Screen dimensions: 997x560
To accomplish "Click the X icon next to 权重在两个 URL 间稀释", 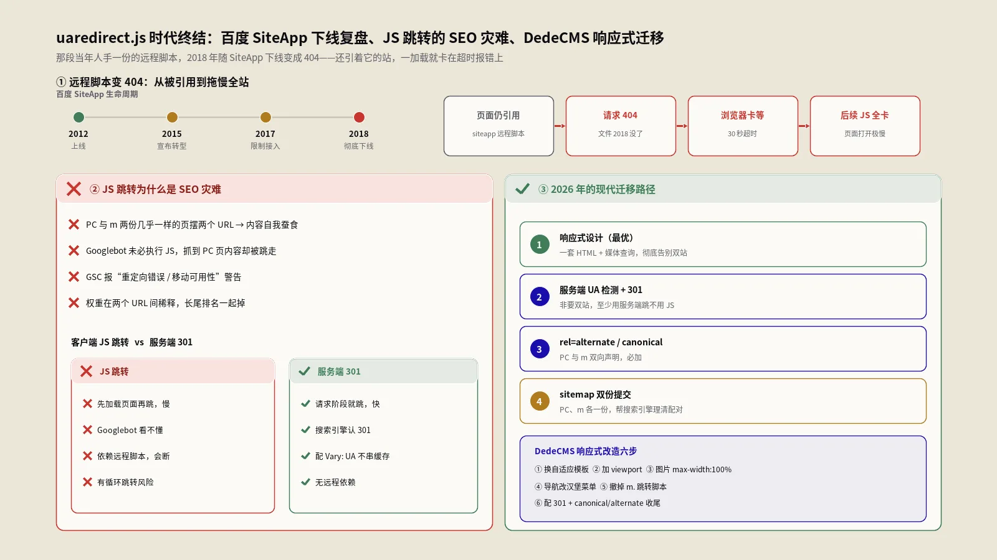I will (x=74, y=303).
